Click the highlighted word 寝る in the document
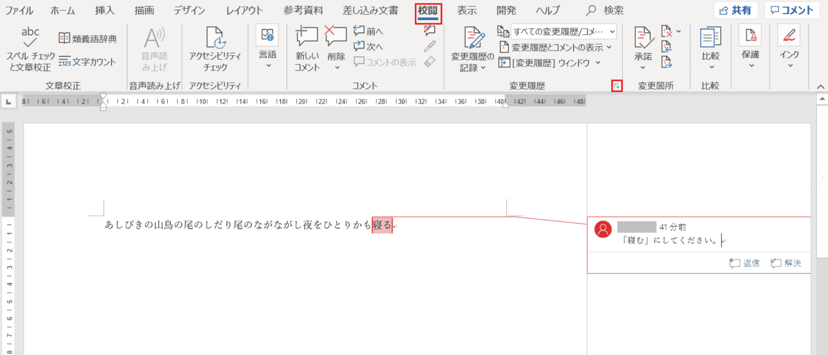828x355 pixels. [x=382, y=225]
